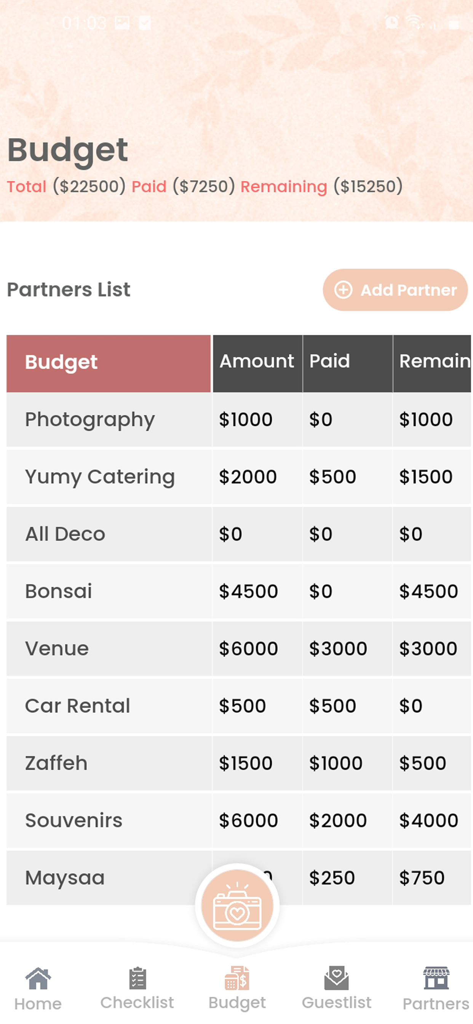473x1024 pixels.
Task: Select the Car Rental row
Action: click(238, 706)
